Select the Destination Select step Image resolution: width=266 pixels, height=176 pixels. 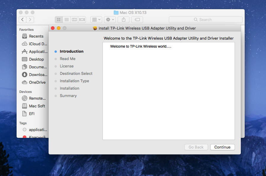(76, 74)
